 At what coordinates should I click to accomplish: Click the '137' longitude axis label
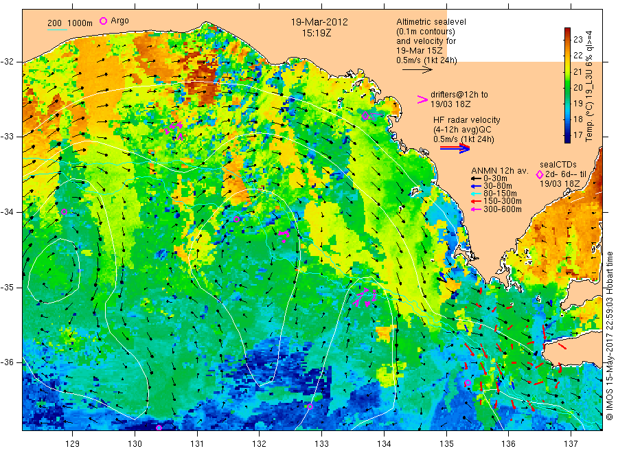571,444
